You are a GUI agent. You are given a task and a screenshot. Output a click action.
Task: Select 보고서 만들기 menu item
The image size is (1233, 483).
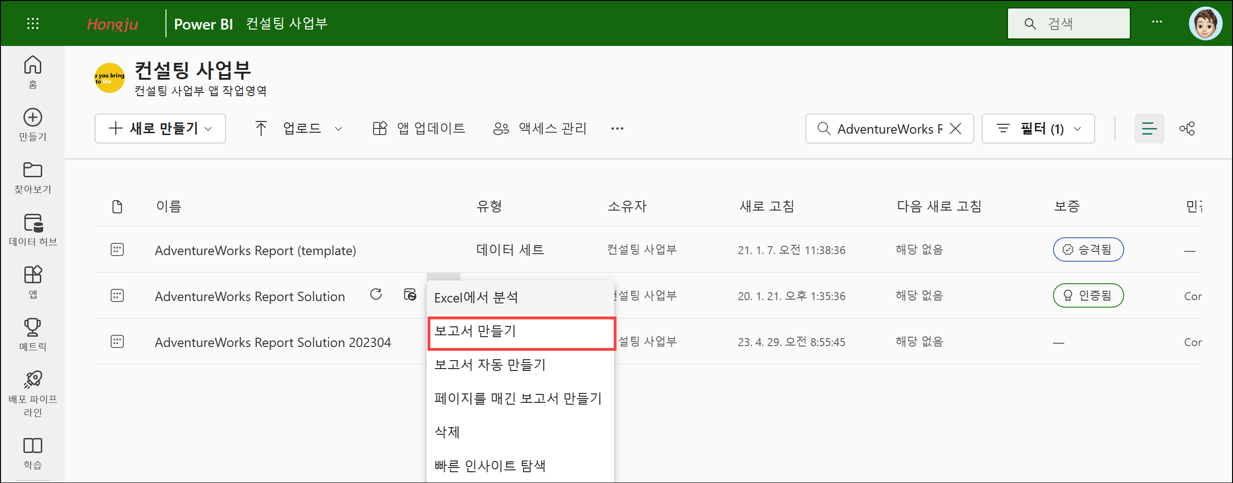(x=520, y=331)
